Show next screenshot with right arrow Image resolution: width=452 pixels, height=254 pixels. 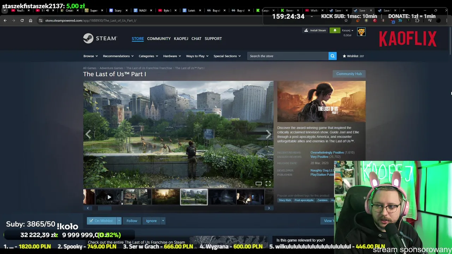[268, 134]
